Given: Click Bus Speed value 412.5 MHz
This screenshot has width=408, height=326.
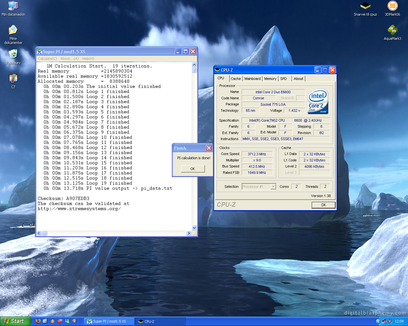Looking at the screenshot, I should (257, 167).
